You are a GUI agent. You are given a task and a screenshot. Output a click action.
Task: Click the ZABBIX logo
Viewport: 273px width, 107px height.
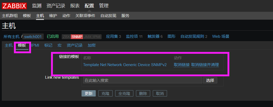[14, 6]
